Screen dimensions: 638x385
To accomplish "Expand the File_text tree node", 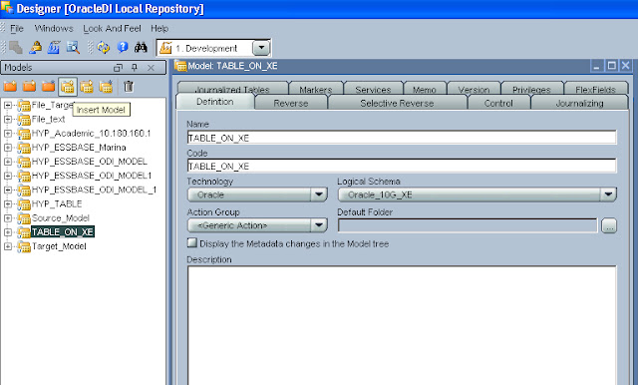I will coord(7,120).
